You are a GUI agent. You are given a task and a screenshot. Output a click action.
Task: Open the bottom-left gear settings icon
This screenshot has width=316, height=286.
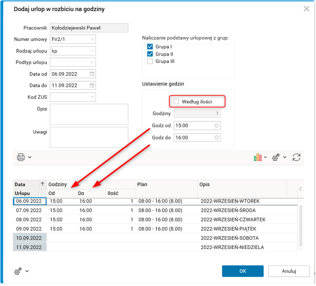(x=18, y=271)
